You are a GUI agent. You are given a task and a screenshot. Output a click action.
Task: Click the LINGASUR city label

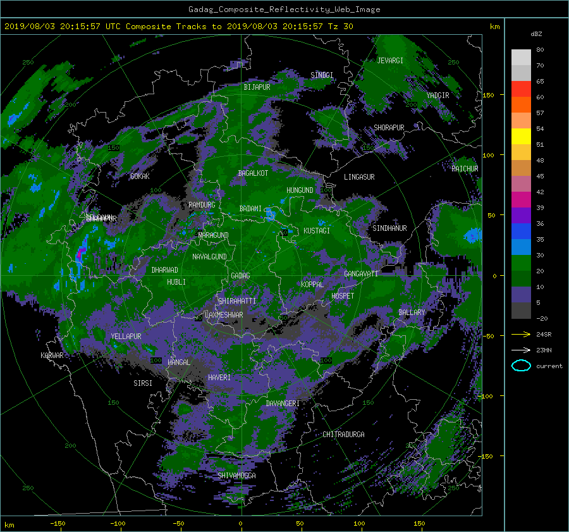(x=359, y=177)
